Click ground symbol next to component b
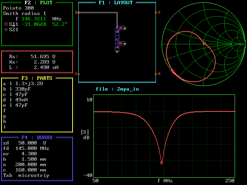The image size is (247, 185). (x=125, y=44)
